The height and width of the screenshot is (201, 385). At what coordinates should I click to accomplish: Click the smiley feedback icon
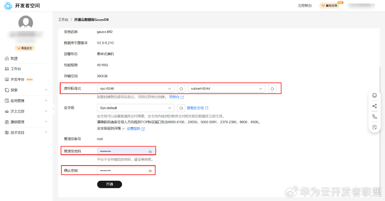[x=374, y=96]
